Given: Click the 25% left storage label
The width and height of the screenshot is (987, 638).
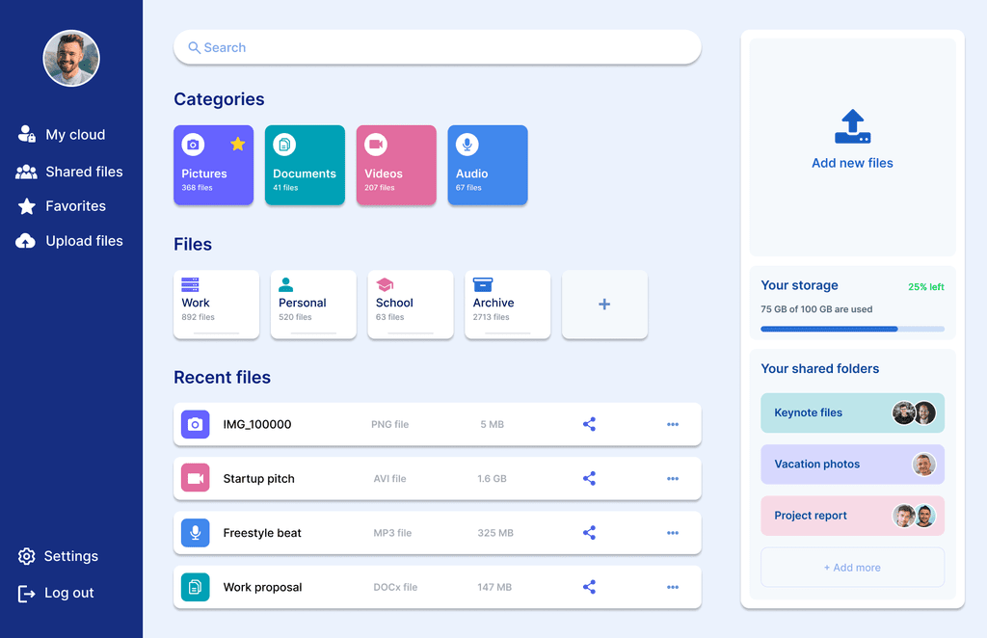Looking at the screenshot, I should (x=926, y=287).
